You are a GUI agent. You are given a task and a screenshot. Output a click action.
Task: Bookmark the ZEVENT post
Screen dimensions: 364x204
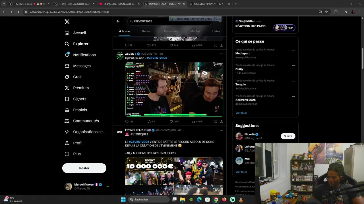point(216,122)
